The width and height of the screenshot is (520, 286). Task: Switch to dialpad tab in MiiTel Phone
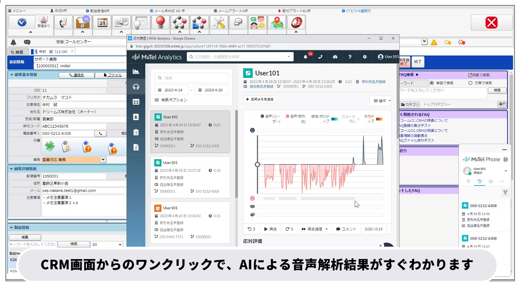(468, 181)
